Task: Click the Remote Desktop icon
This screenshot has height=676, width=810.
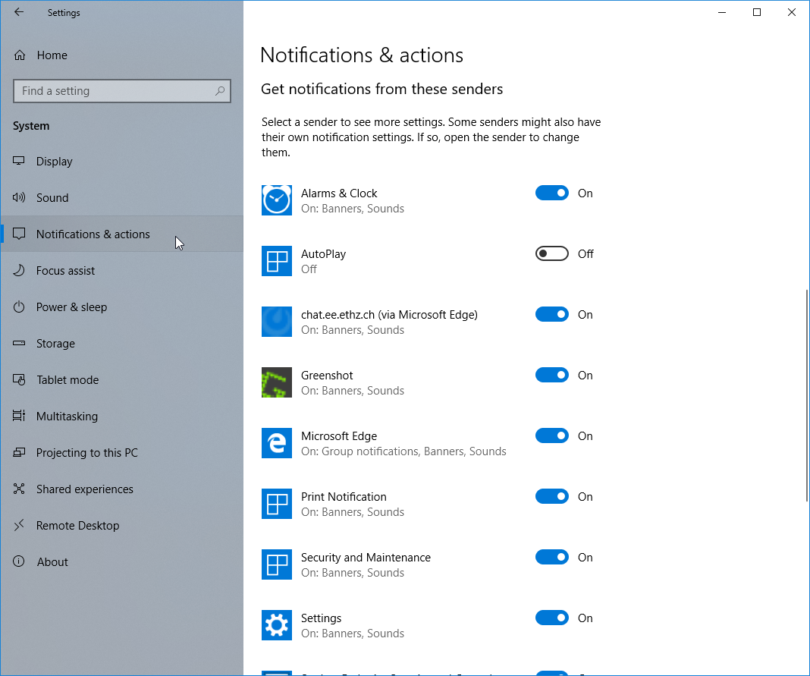Action: pos(19,525)
